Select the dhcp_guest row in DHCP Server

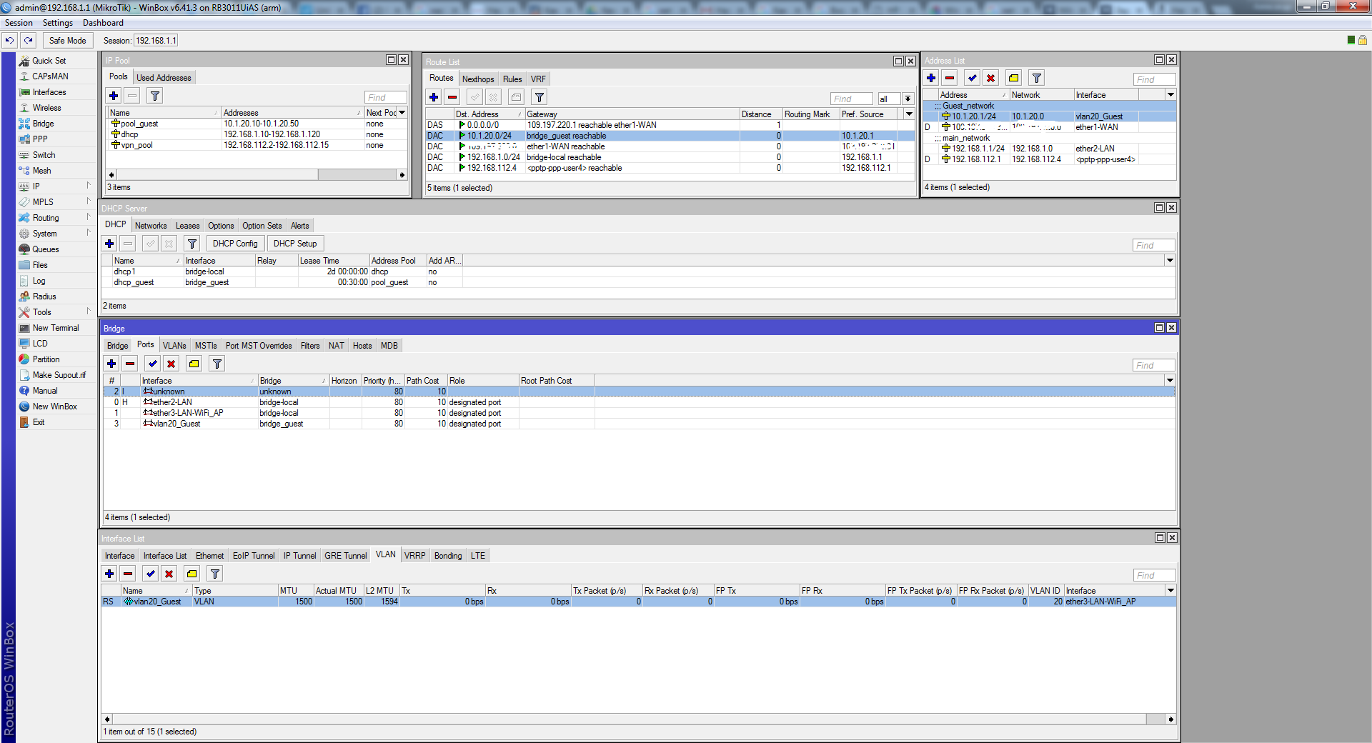point(639,282)
